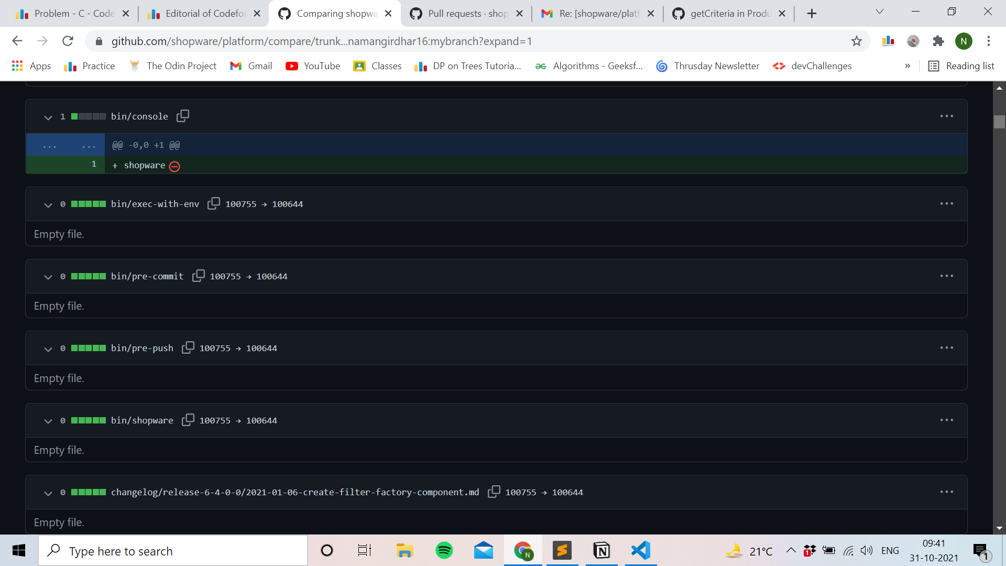The width and height of the screenshot is (1006, 566).
Task: Copy the file path of bin/shopware
Action: pos(187,420)
